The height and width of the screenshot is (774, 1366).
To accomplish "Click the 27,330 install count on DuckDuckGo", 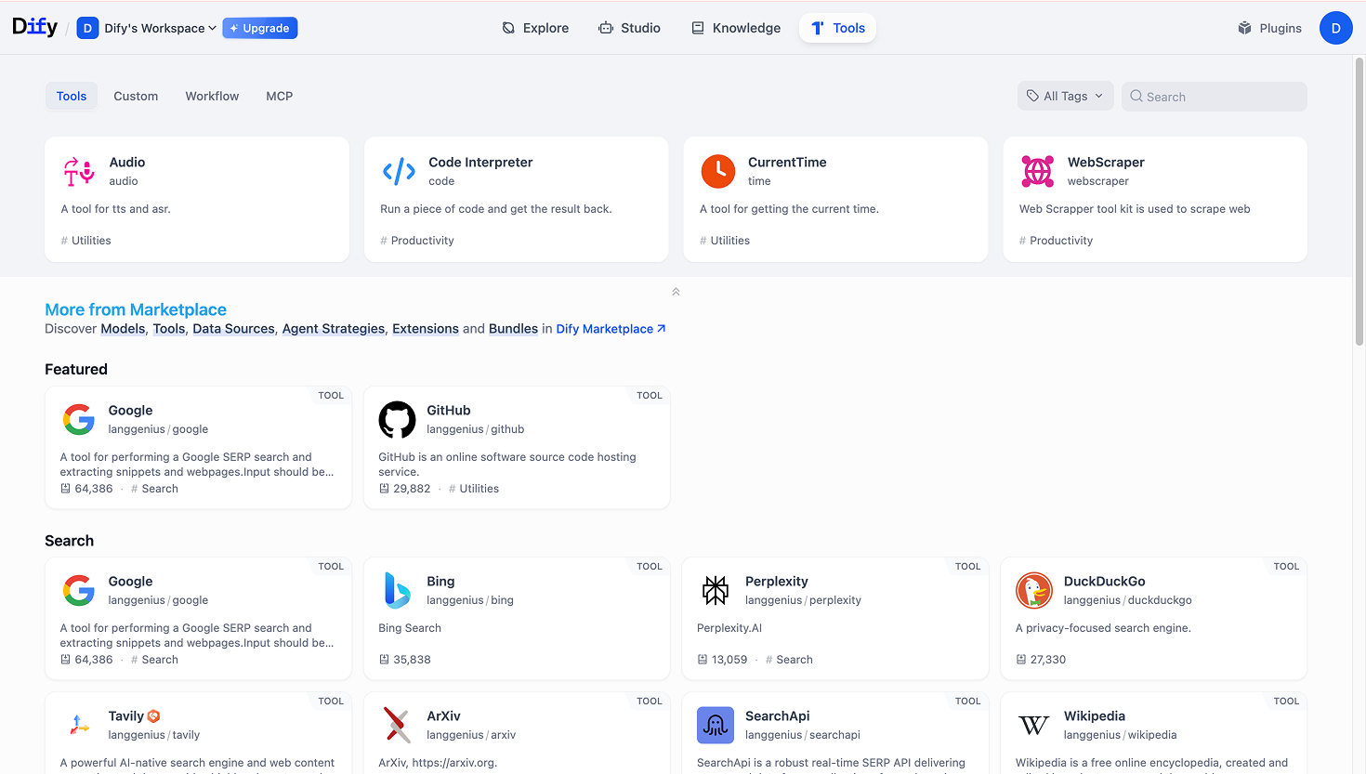I will 1041,660.
